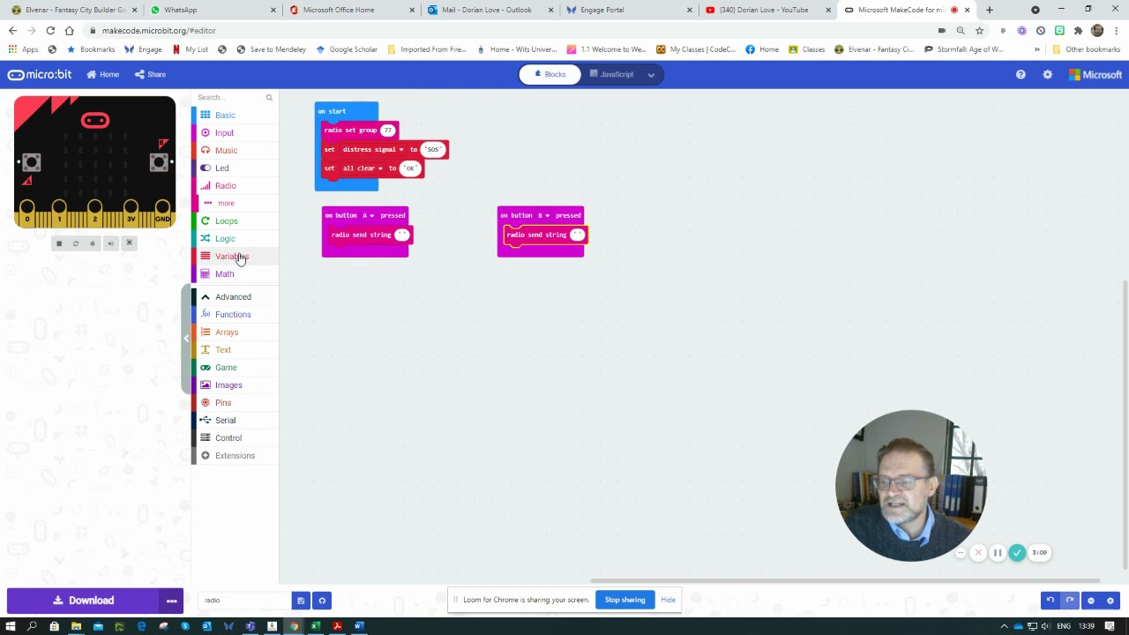This screenshot has width=1129, height=635.
Task: Open the button B selector dropdown
Action: 543,215
